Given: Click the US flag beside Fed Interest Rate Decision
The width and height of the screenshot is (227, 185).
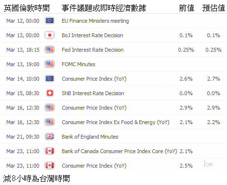Looking at the screenshot, I should pyautogui.click(x=50, y=50).
